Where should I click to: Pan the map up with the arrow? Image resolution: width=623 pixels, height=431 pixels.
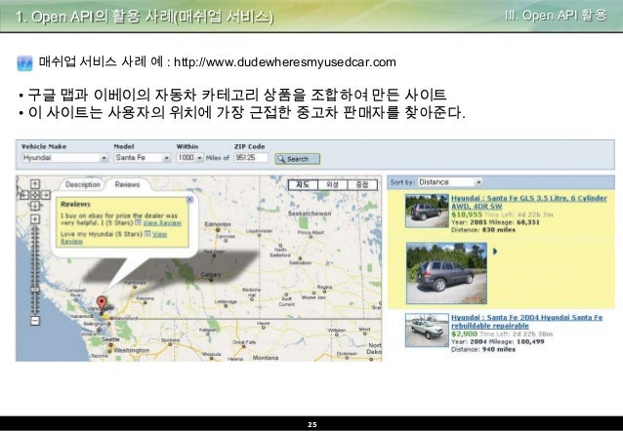[35, 184]
